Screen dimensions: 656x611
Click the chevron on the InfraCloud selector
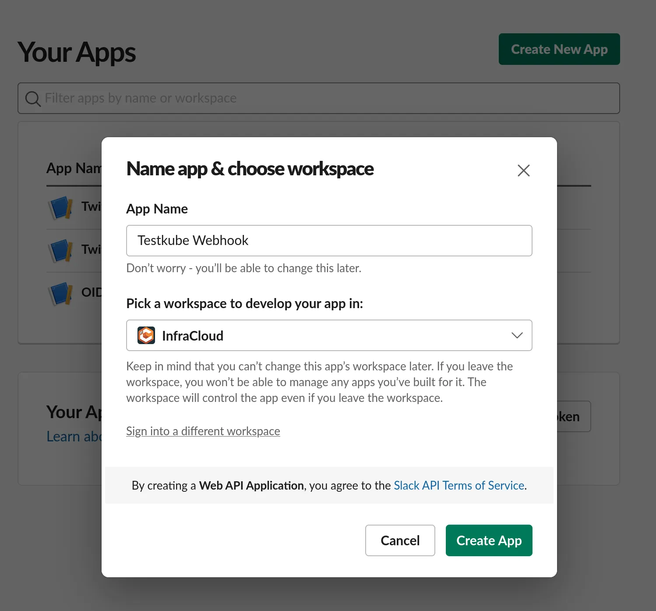click(x=517, y=335)
